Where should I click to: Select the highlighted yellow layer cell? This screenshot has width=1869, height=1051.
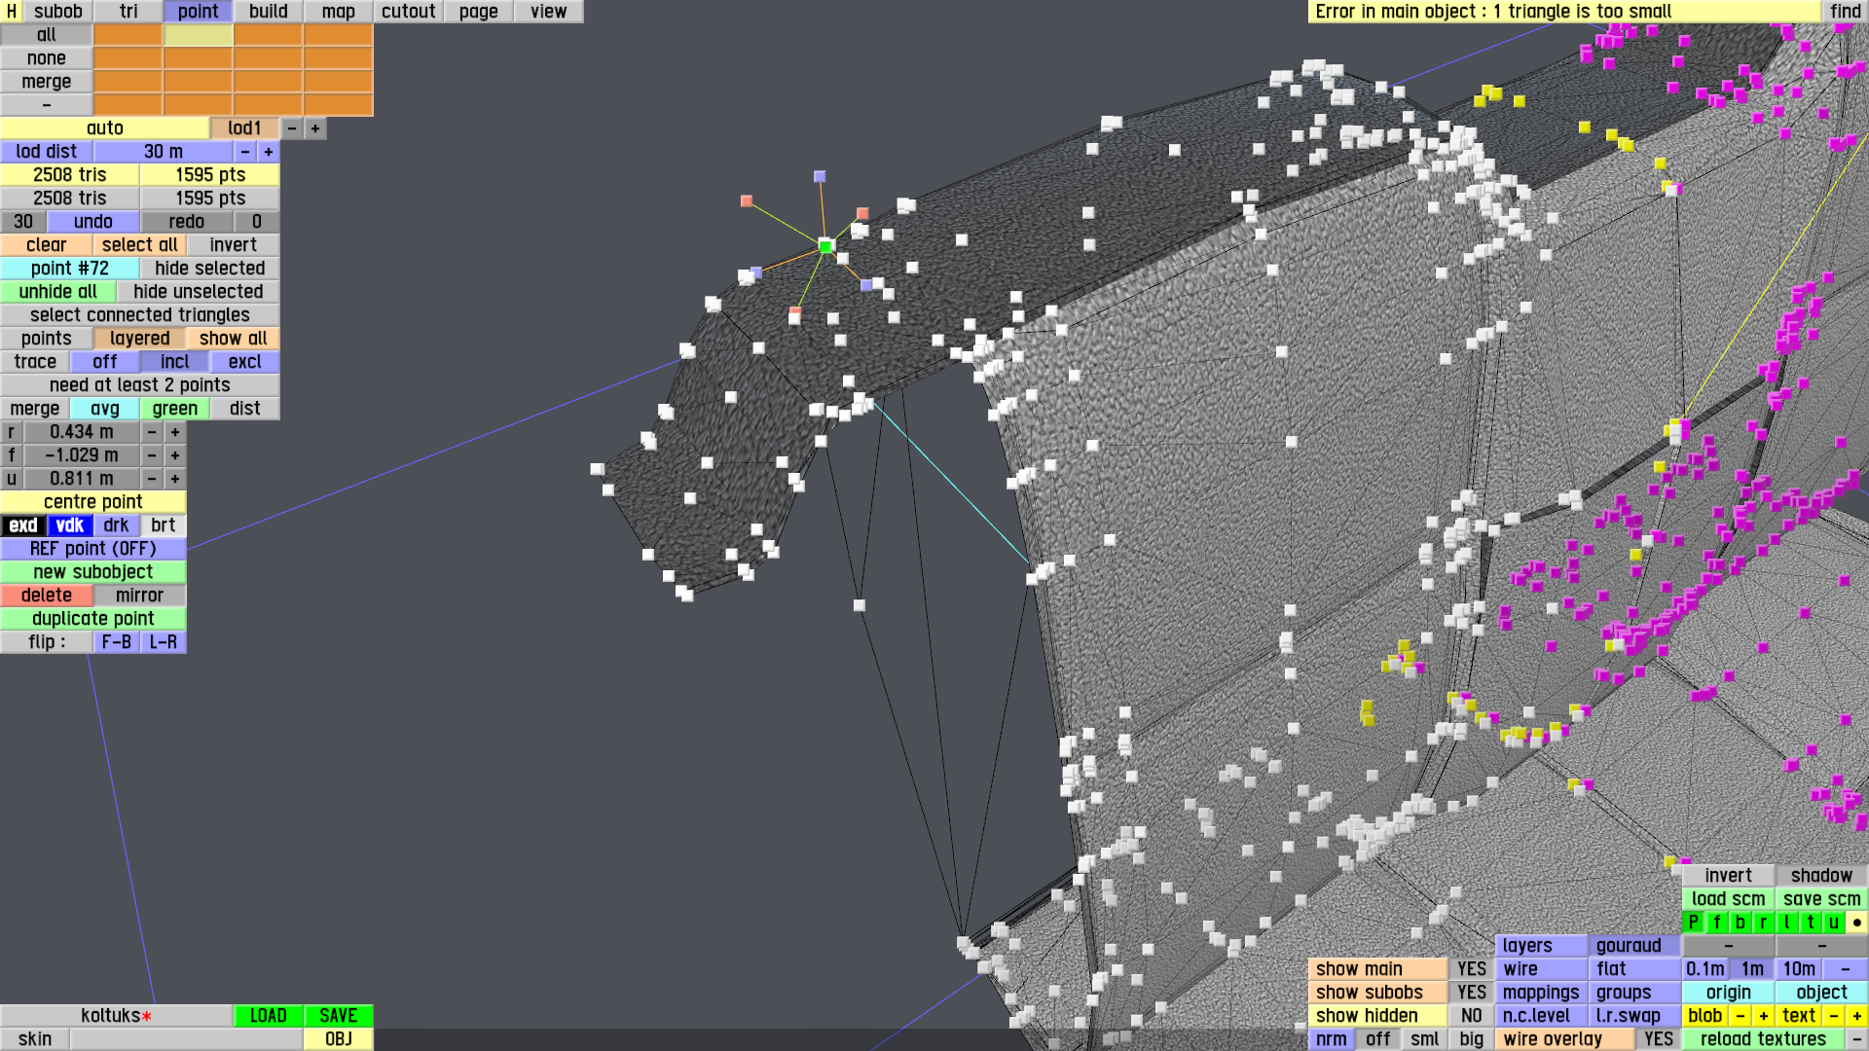[198, 35]
